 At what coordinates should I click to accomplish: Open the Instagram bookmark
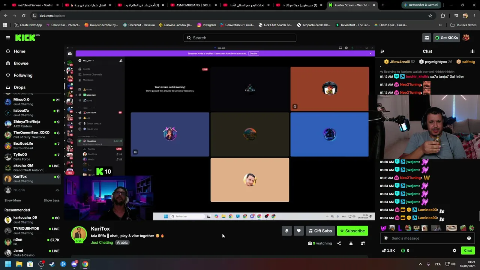[x=207, y=25]
